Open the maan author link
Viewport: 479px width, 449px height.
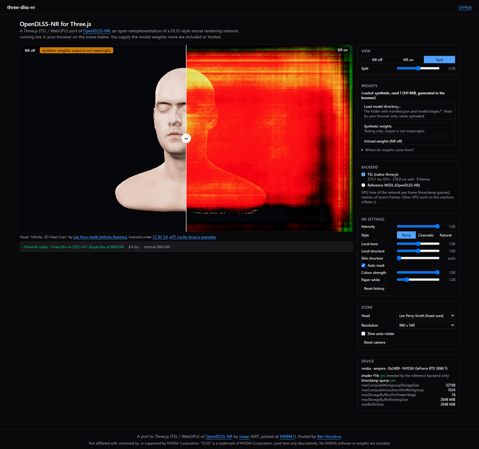coord(244,437)
